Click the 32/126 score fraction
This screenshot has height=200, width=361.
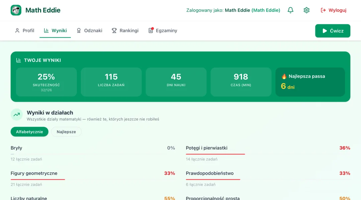click(x=46, y=90)
